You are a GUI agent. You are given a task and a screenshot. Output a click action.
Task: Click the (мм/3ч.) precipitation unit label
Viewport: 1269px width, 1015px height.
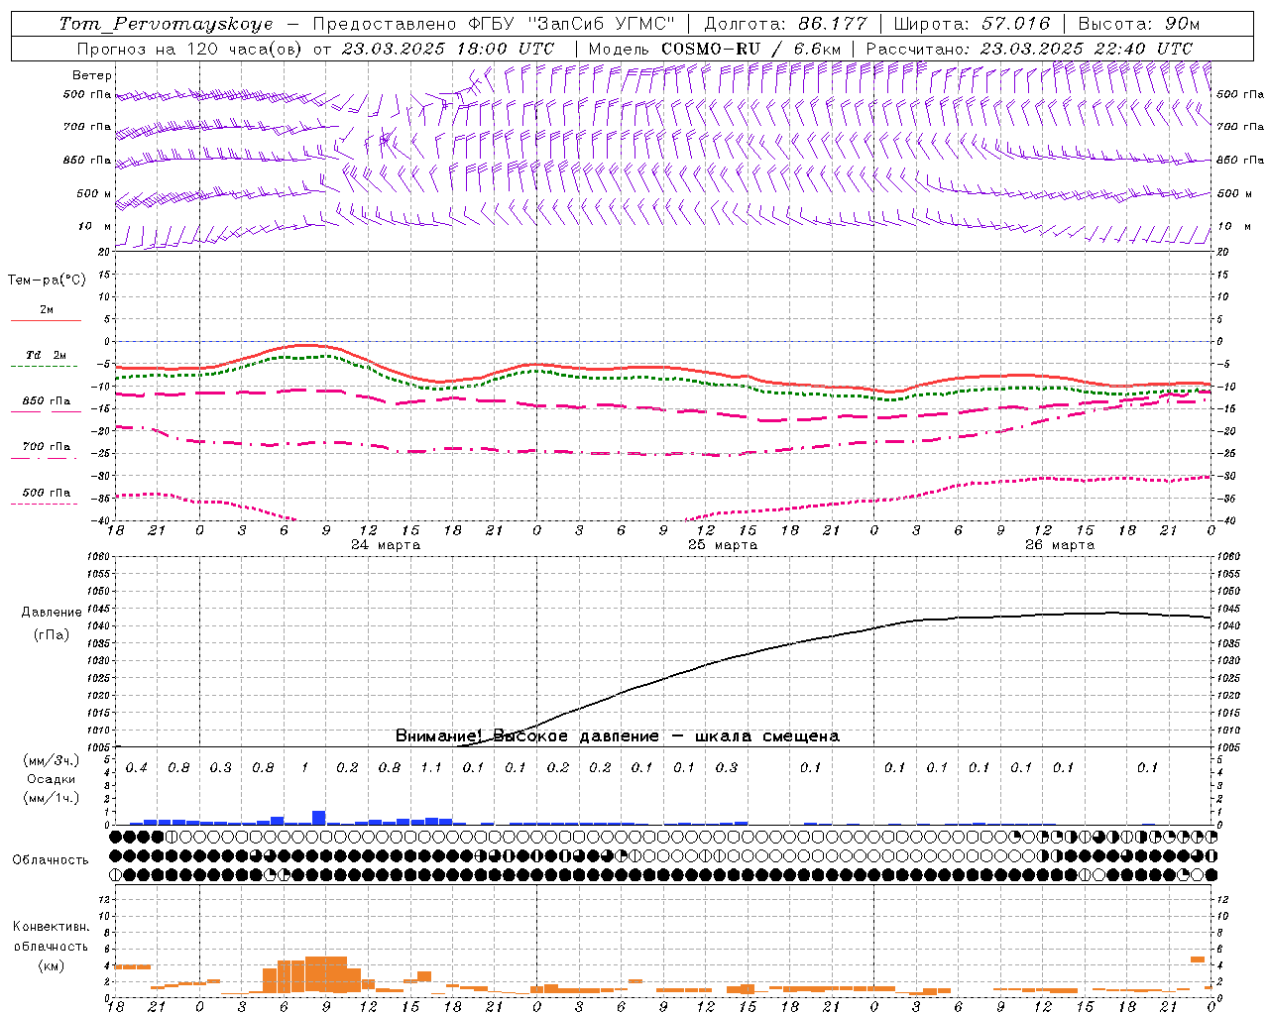pos(52,760)
